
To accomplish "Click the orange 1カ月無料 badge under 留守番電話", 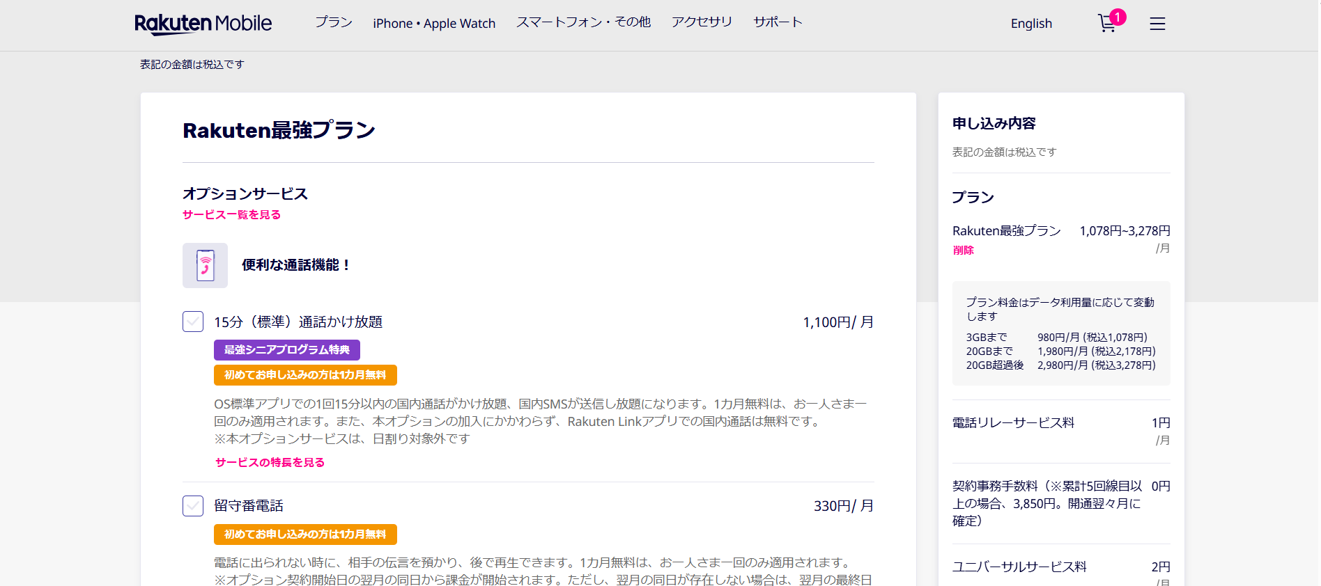I will (x=305, y=534).
